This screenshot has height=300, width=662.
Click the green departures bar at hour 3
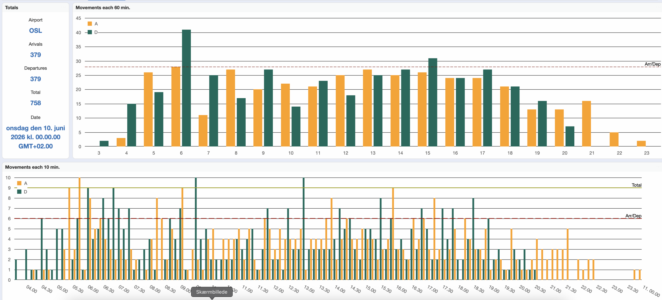[104, 144]
